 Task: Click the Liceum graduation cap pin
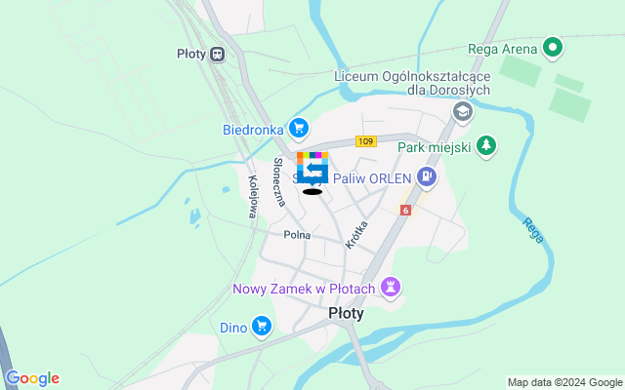tap(463, 113)
